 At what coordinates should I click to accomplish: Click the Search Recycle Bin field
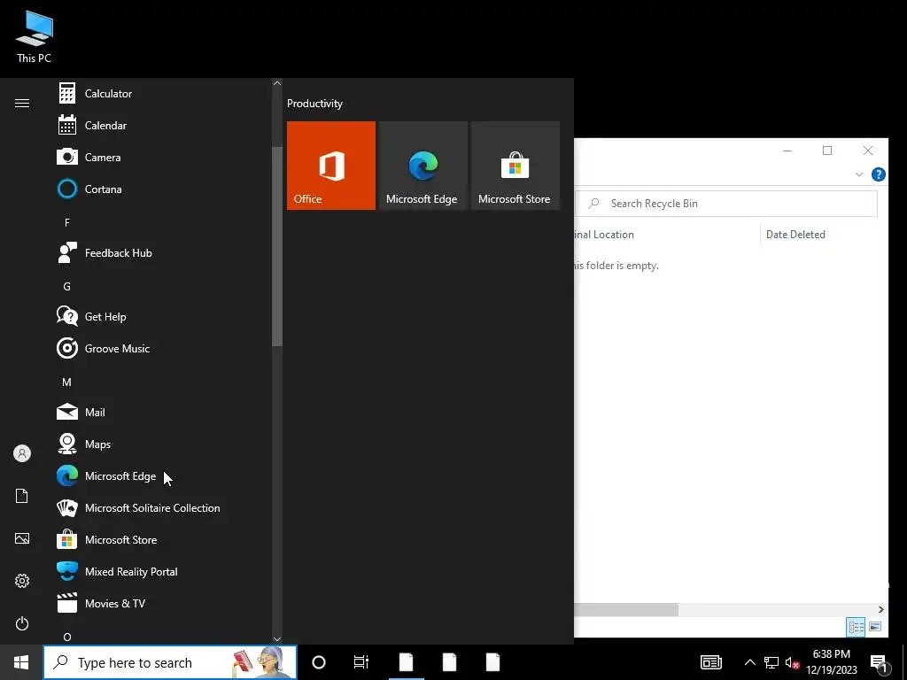click(x=726, y=204)
